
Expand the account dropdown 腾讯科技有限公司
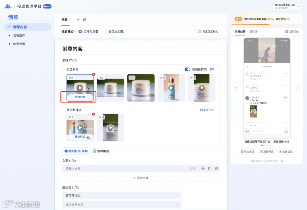click(287, 7)
